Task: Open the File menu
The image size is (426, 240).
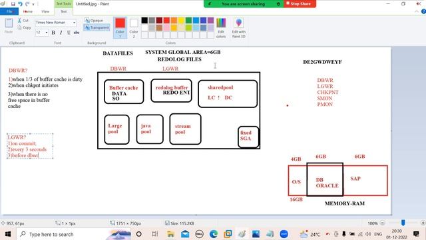Action: tap(9, 11)
